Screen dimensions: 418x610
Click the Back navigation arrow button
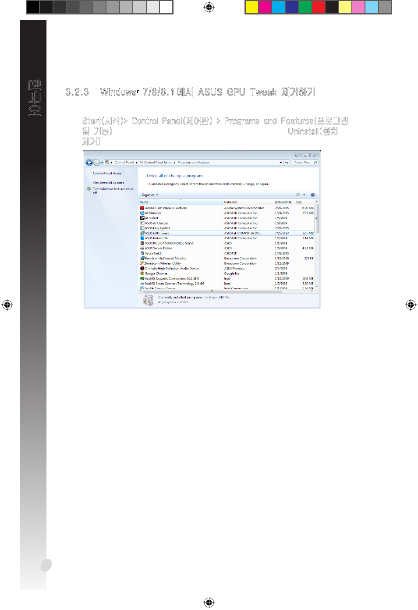[89, 163]
